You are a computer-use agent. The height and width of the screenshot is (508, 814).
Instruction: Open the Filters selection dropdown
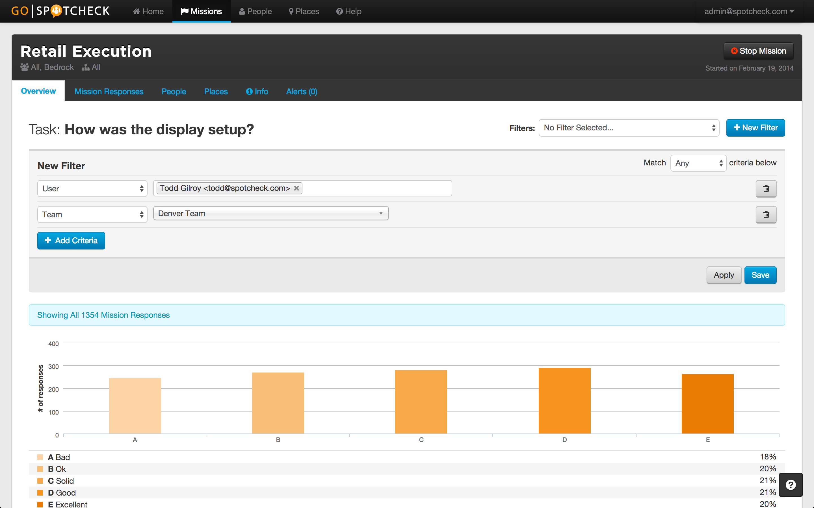pyautogui.click(x=629, y=128)
